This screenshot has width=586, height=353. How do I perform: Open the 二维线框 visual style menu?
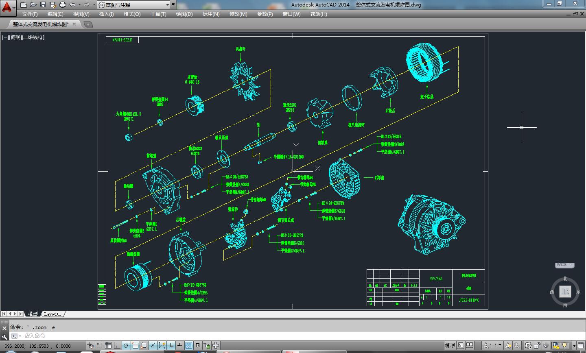tap(33, 37)
